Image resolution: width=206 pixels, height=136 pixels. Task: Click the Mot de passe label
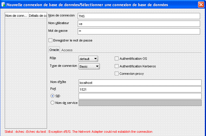point(58,31)
